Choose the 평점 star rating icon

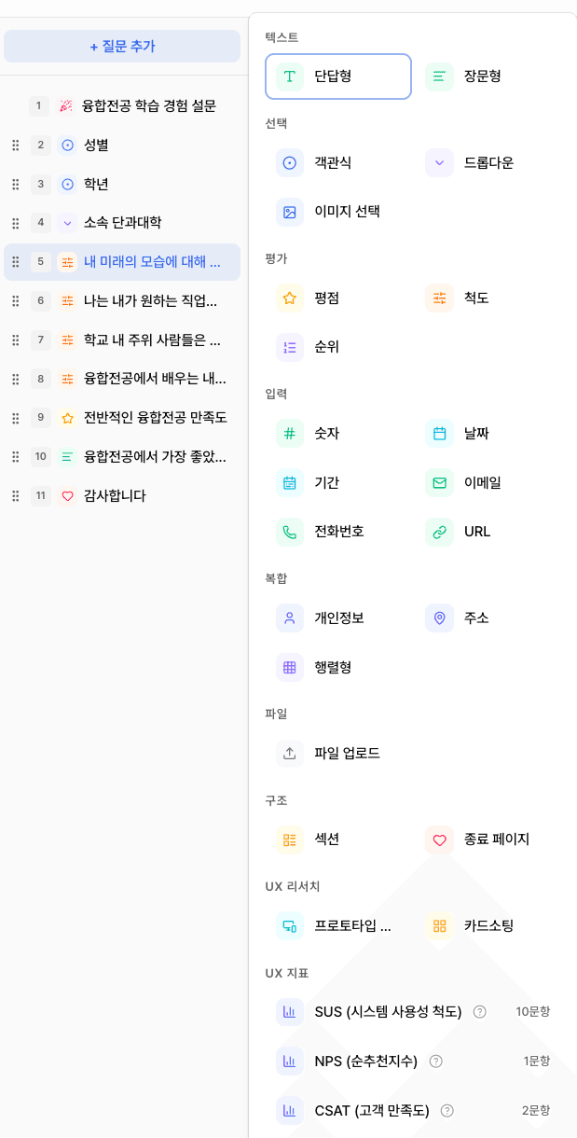click(290, 298)
